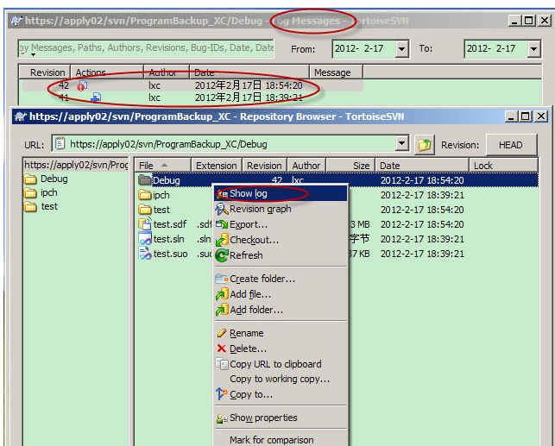This screenshot has width=555, height=446.
Task: Open the To date dropdown
Action: pos(533,49)
